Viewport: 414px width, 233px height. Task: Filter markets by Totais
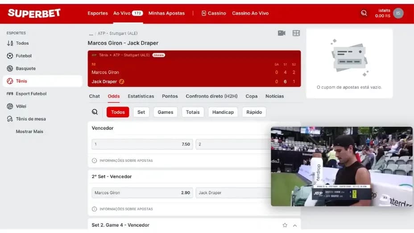[193, 112]
